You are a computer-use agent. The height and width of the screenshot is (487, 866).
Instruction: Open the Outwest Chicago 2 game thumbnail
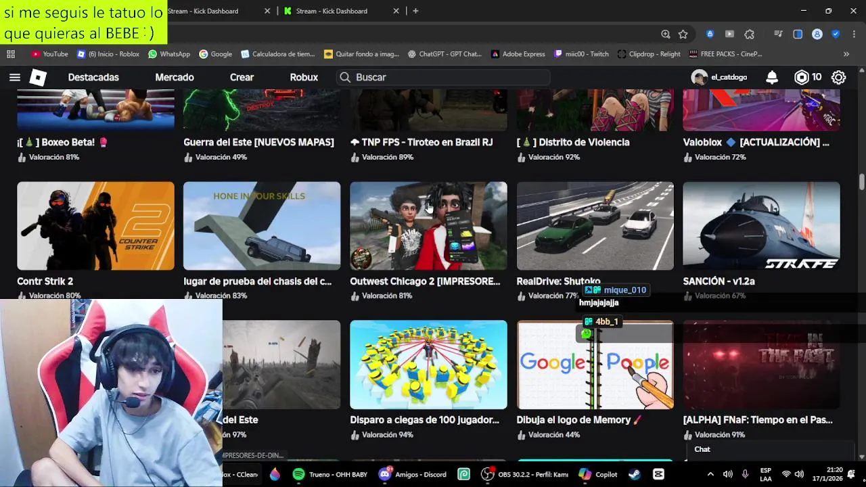(x=428, y=226)
